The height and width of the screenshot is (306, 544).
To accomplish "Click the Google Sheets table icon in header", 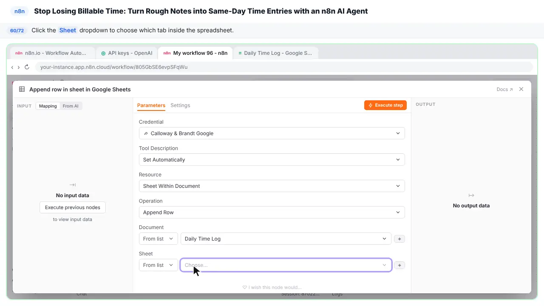I will click(x=22, y=89).
